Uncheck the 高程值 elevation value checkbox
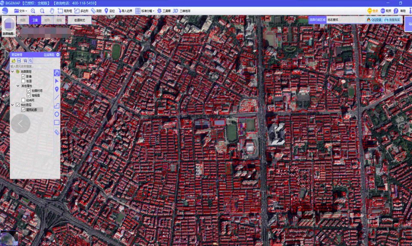The image size is (412, 246). pos(29,95)
